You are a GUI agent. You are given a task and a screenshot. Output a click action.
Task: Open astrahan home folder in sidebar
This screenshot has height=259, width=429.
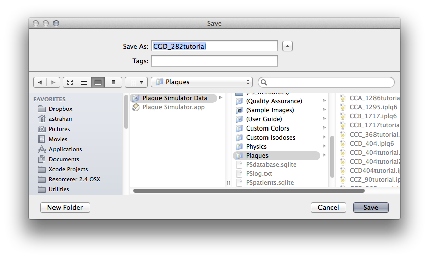(x=42, y=119)
